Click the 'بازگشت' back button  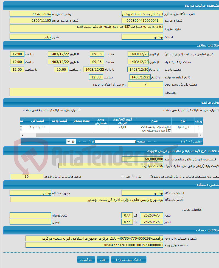(x=86, y=260)
